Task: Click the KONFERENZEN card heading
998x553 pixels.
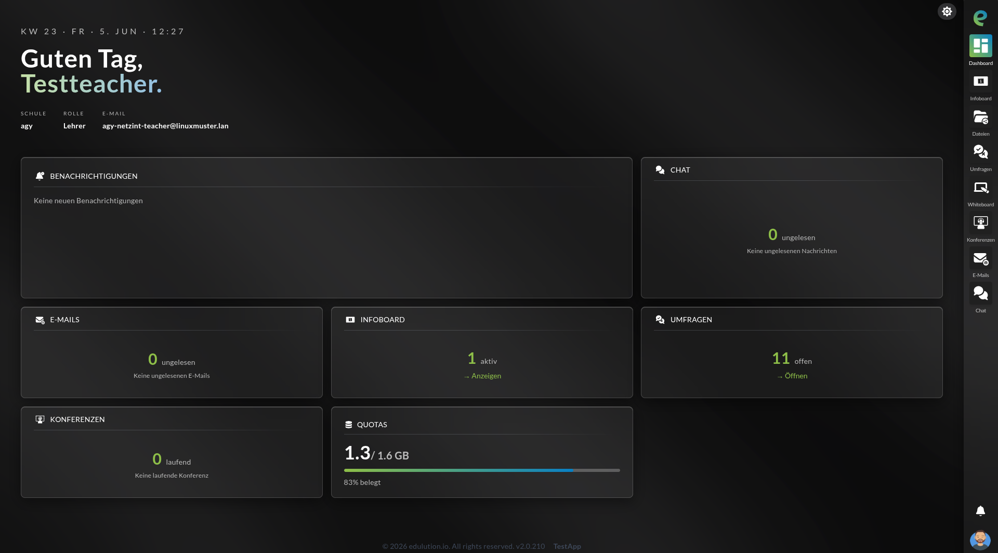Action: point(77,419)
